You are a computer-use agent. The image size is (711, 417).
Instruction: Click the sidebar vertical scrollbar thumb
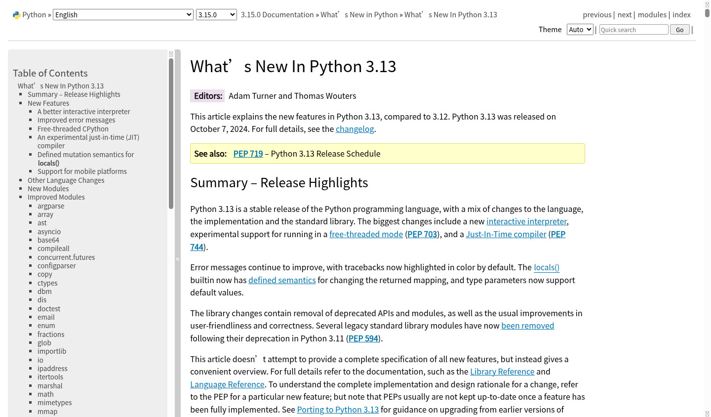coord(171,133)
